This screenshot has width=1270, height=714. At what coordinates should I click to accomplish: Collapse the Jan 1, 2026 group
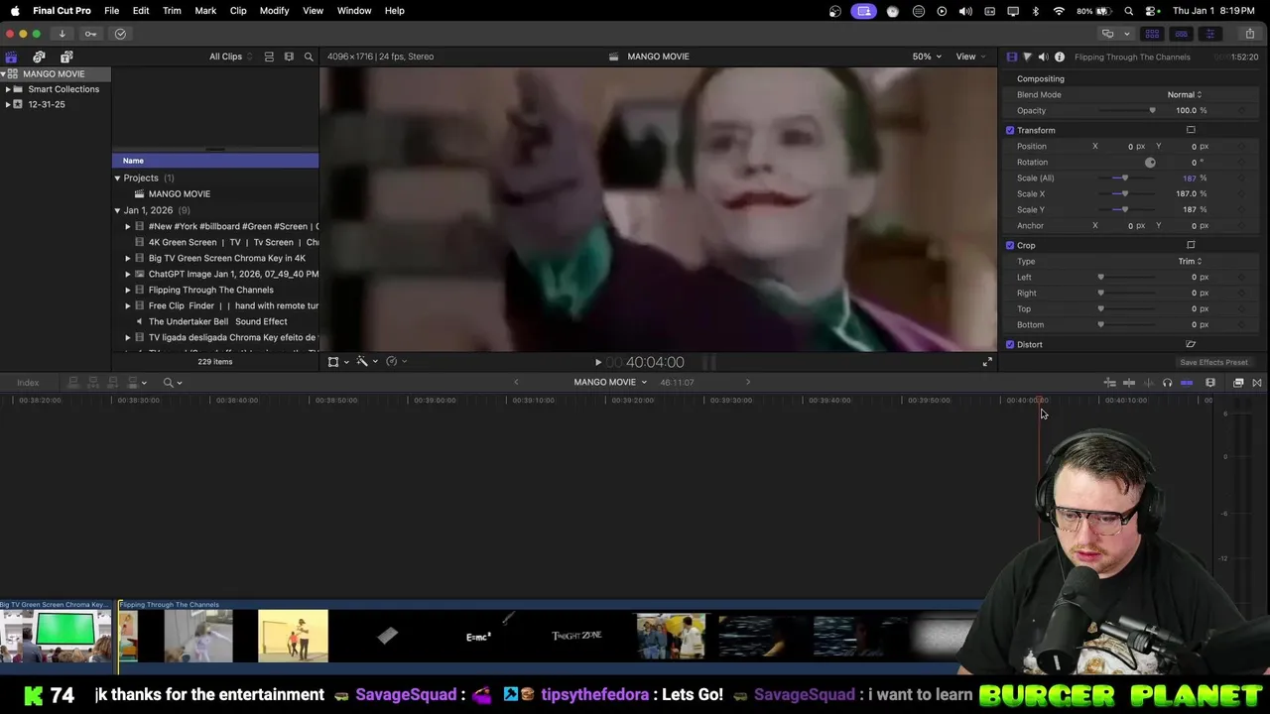coord(117,210)
